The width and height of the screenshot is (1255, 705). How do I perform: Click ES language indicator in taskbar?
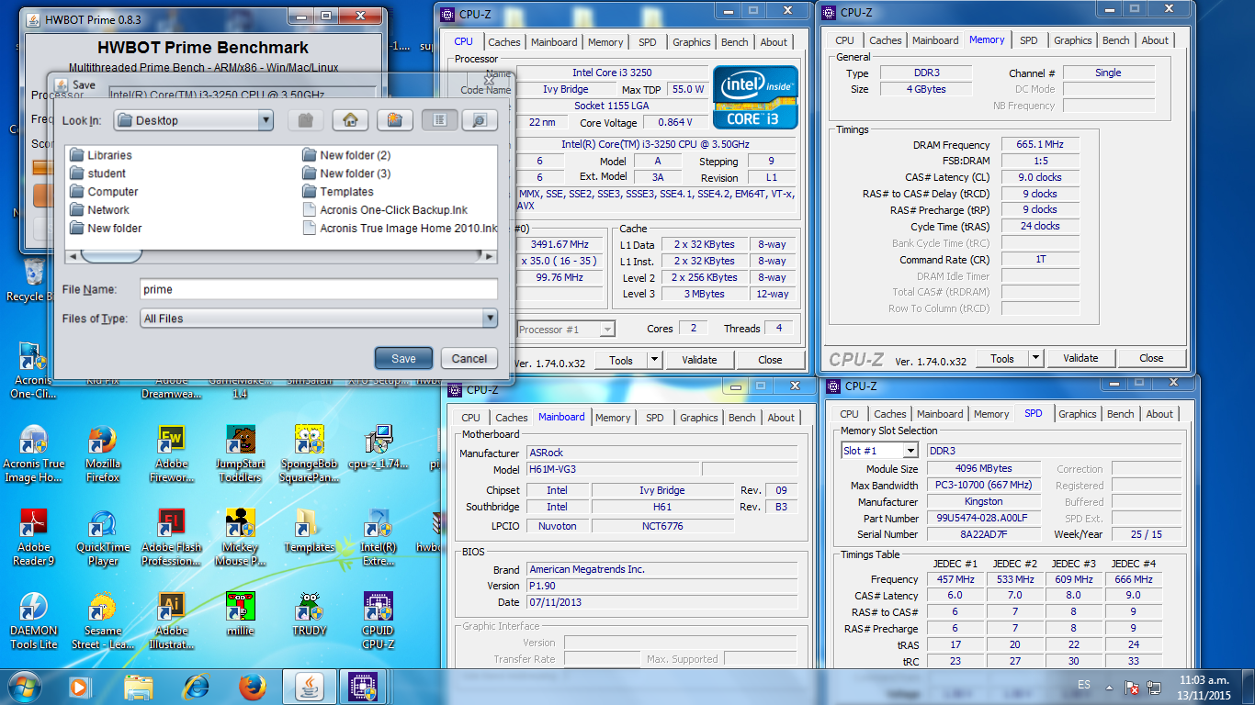(1085, 686)
